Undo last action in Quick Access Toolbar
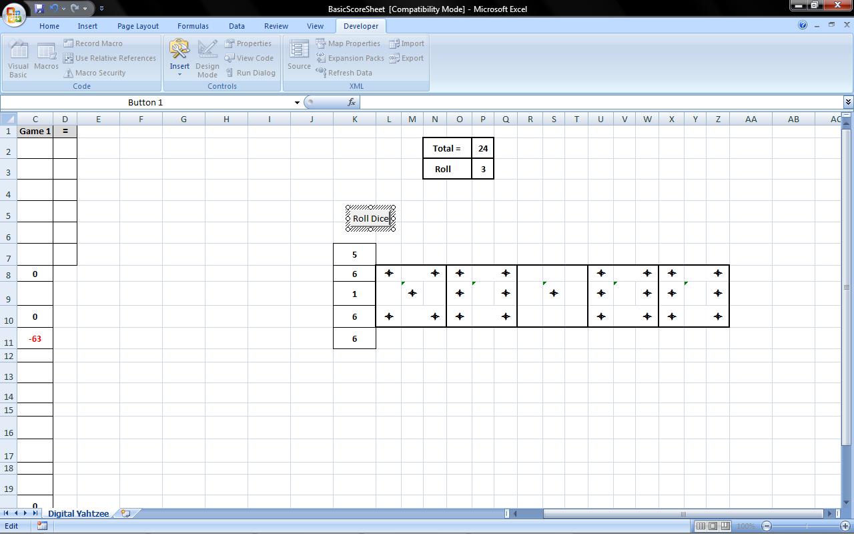Viewport: 854px width, 534px height. (x=54, y=9)
